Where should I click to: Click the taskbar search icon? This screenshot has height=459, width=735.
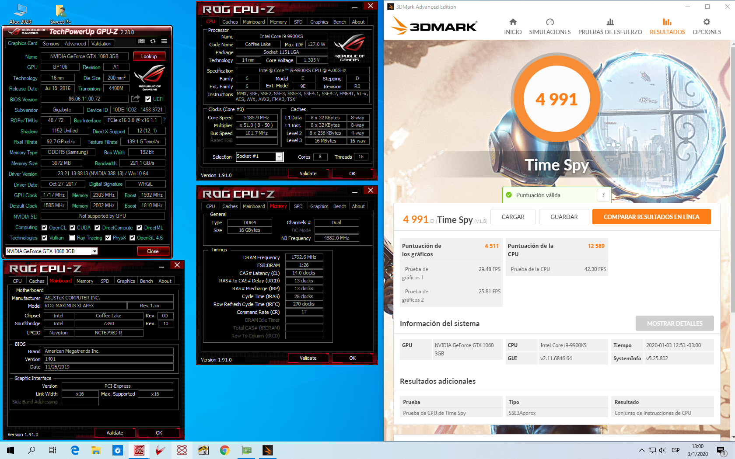pos(31,450)
